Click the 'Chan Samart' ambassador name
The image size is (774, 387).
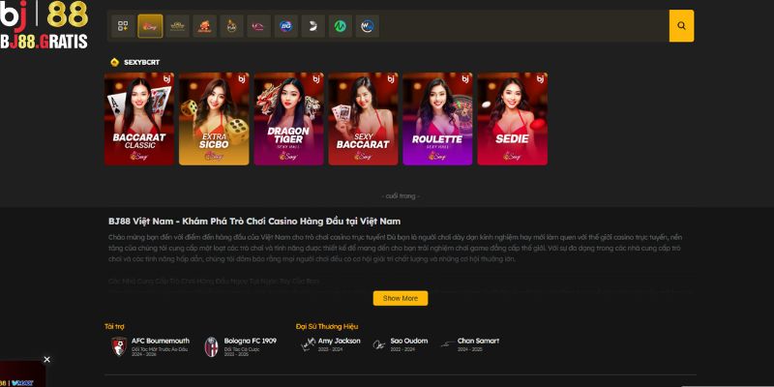click(x=478, y=341)
